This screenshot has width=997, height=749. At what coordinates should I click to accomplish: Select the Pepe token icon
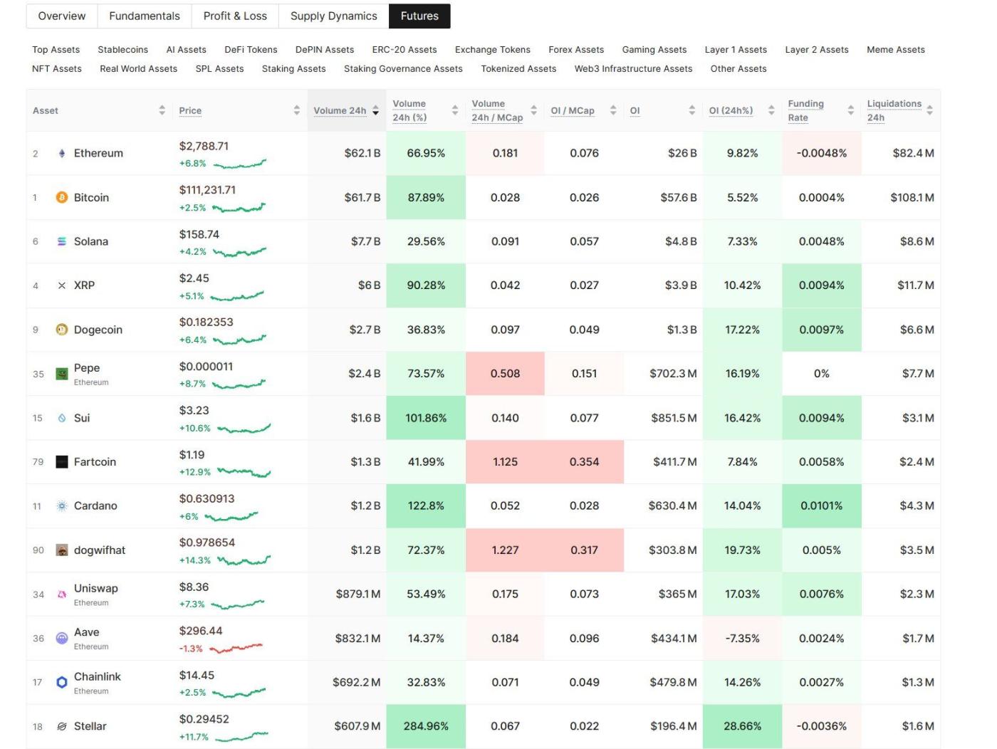coord(61,373)
